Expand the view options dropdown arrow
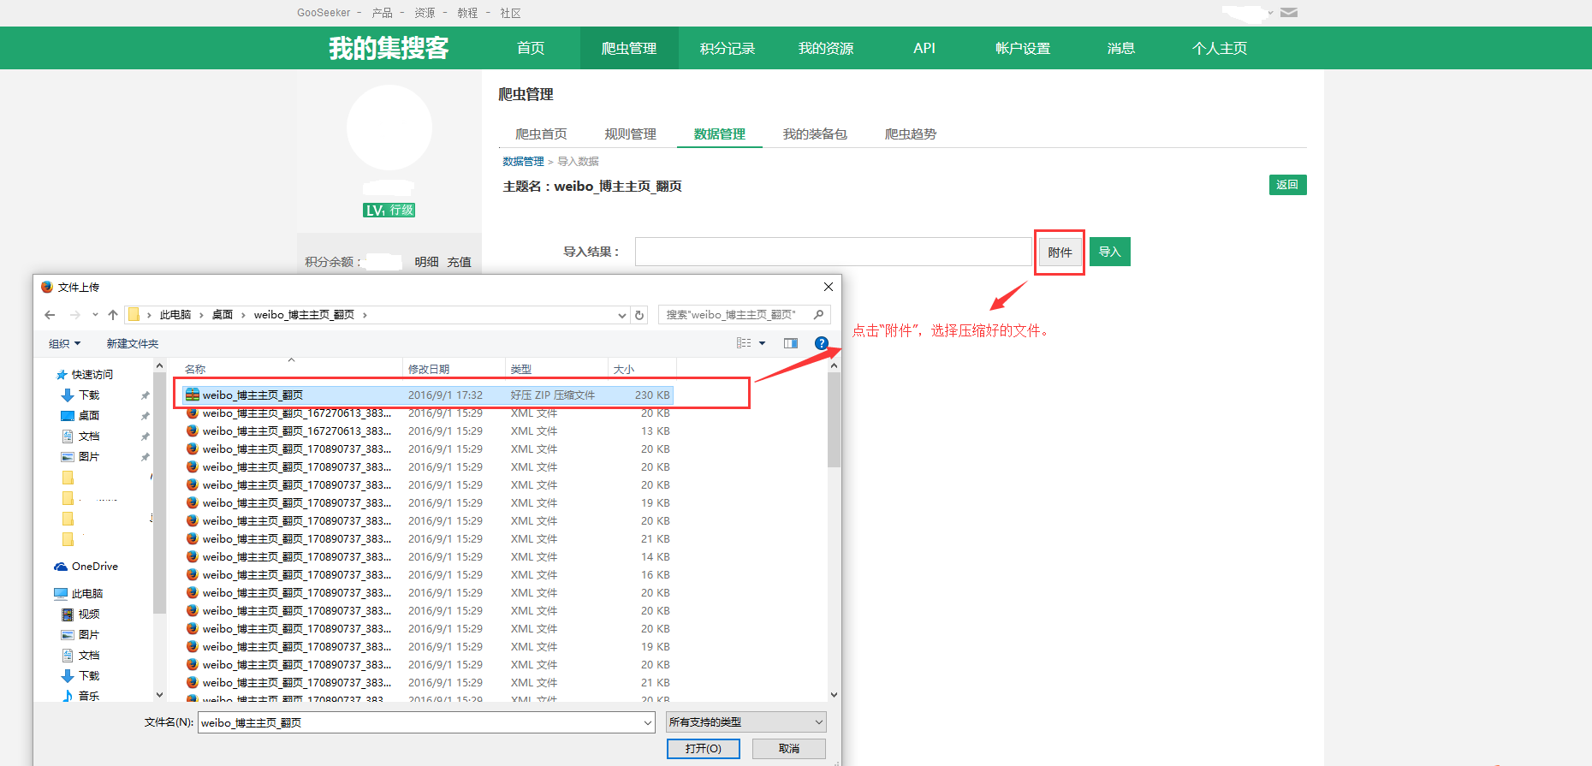Image resolution: width=1592 pixels, height=766 pixels. tap(762, 343)
